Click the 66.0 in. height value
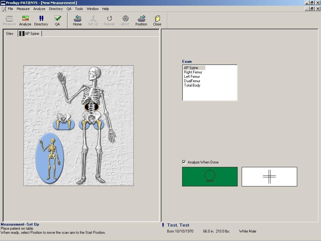Image resolution: width=321 pixels, height=241 pixels. coord(208,231)
